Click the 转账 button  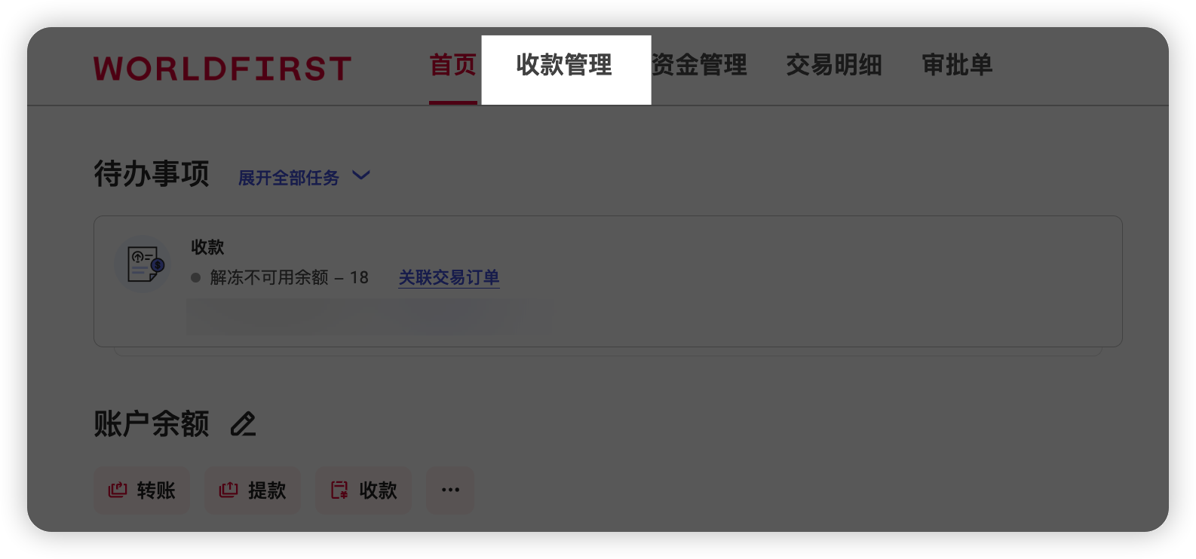(142, 490)
